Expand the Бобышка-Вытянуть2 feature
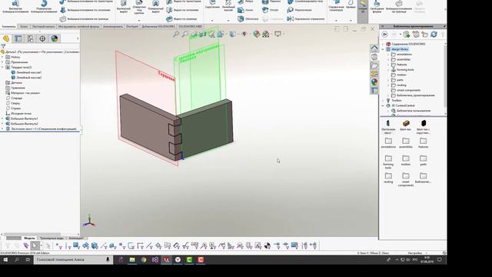This screenshot has height=277, width=492. [x=2, y=124]
